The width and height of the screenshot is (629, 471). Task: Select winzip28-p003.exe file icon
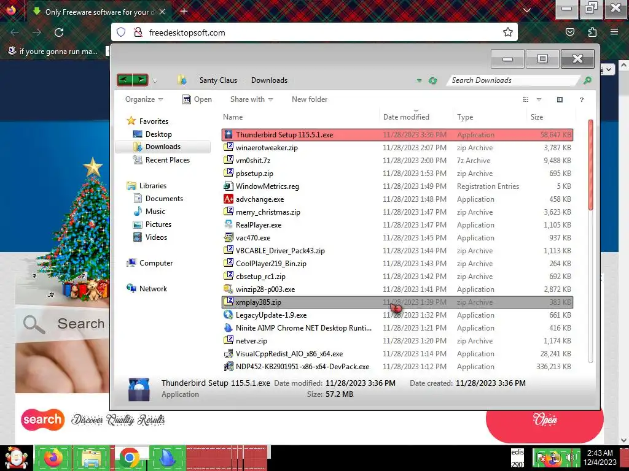point(229,289)
